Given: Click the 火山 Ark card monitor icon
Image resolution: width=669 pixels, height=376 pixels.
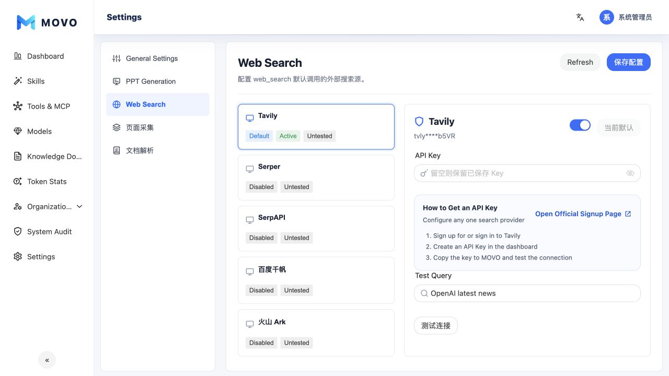Looking at the screenshot, I should tap(250, 324).
